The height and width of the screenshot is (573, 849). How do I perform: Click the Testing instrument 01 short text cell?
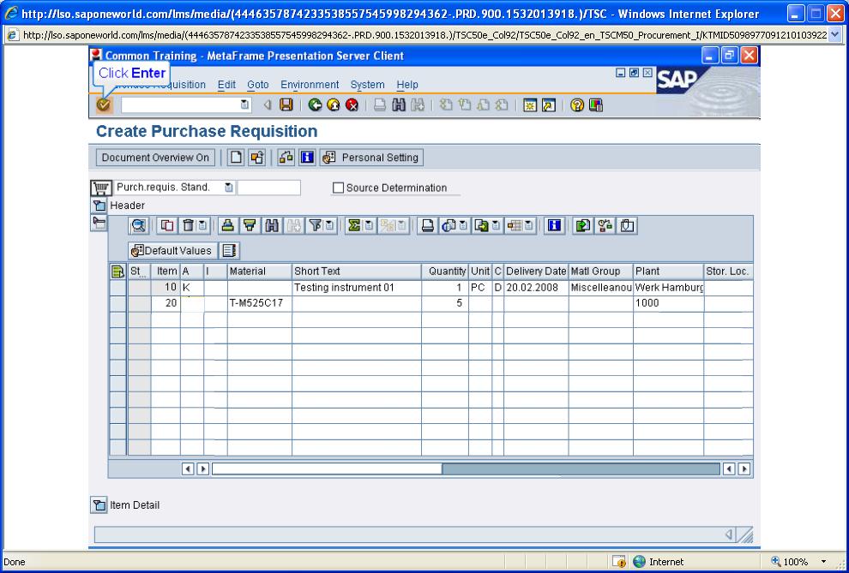point(356,288)
